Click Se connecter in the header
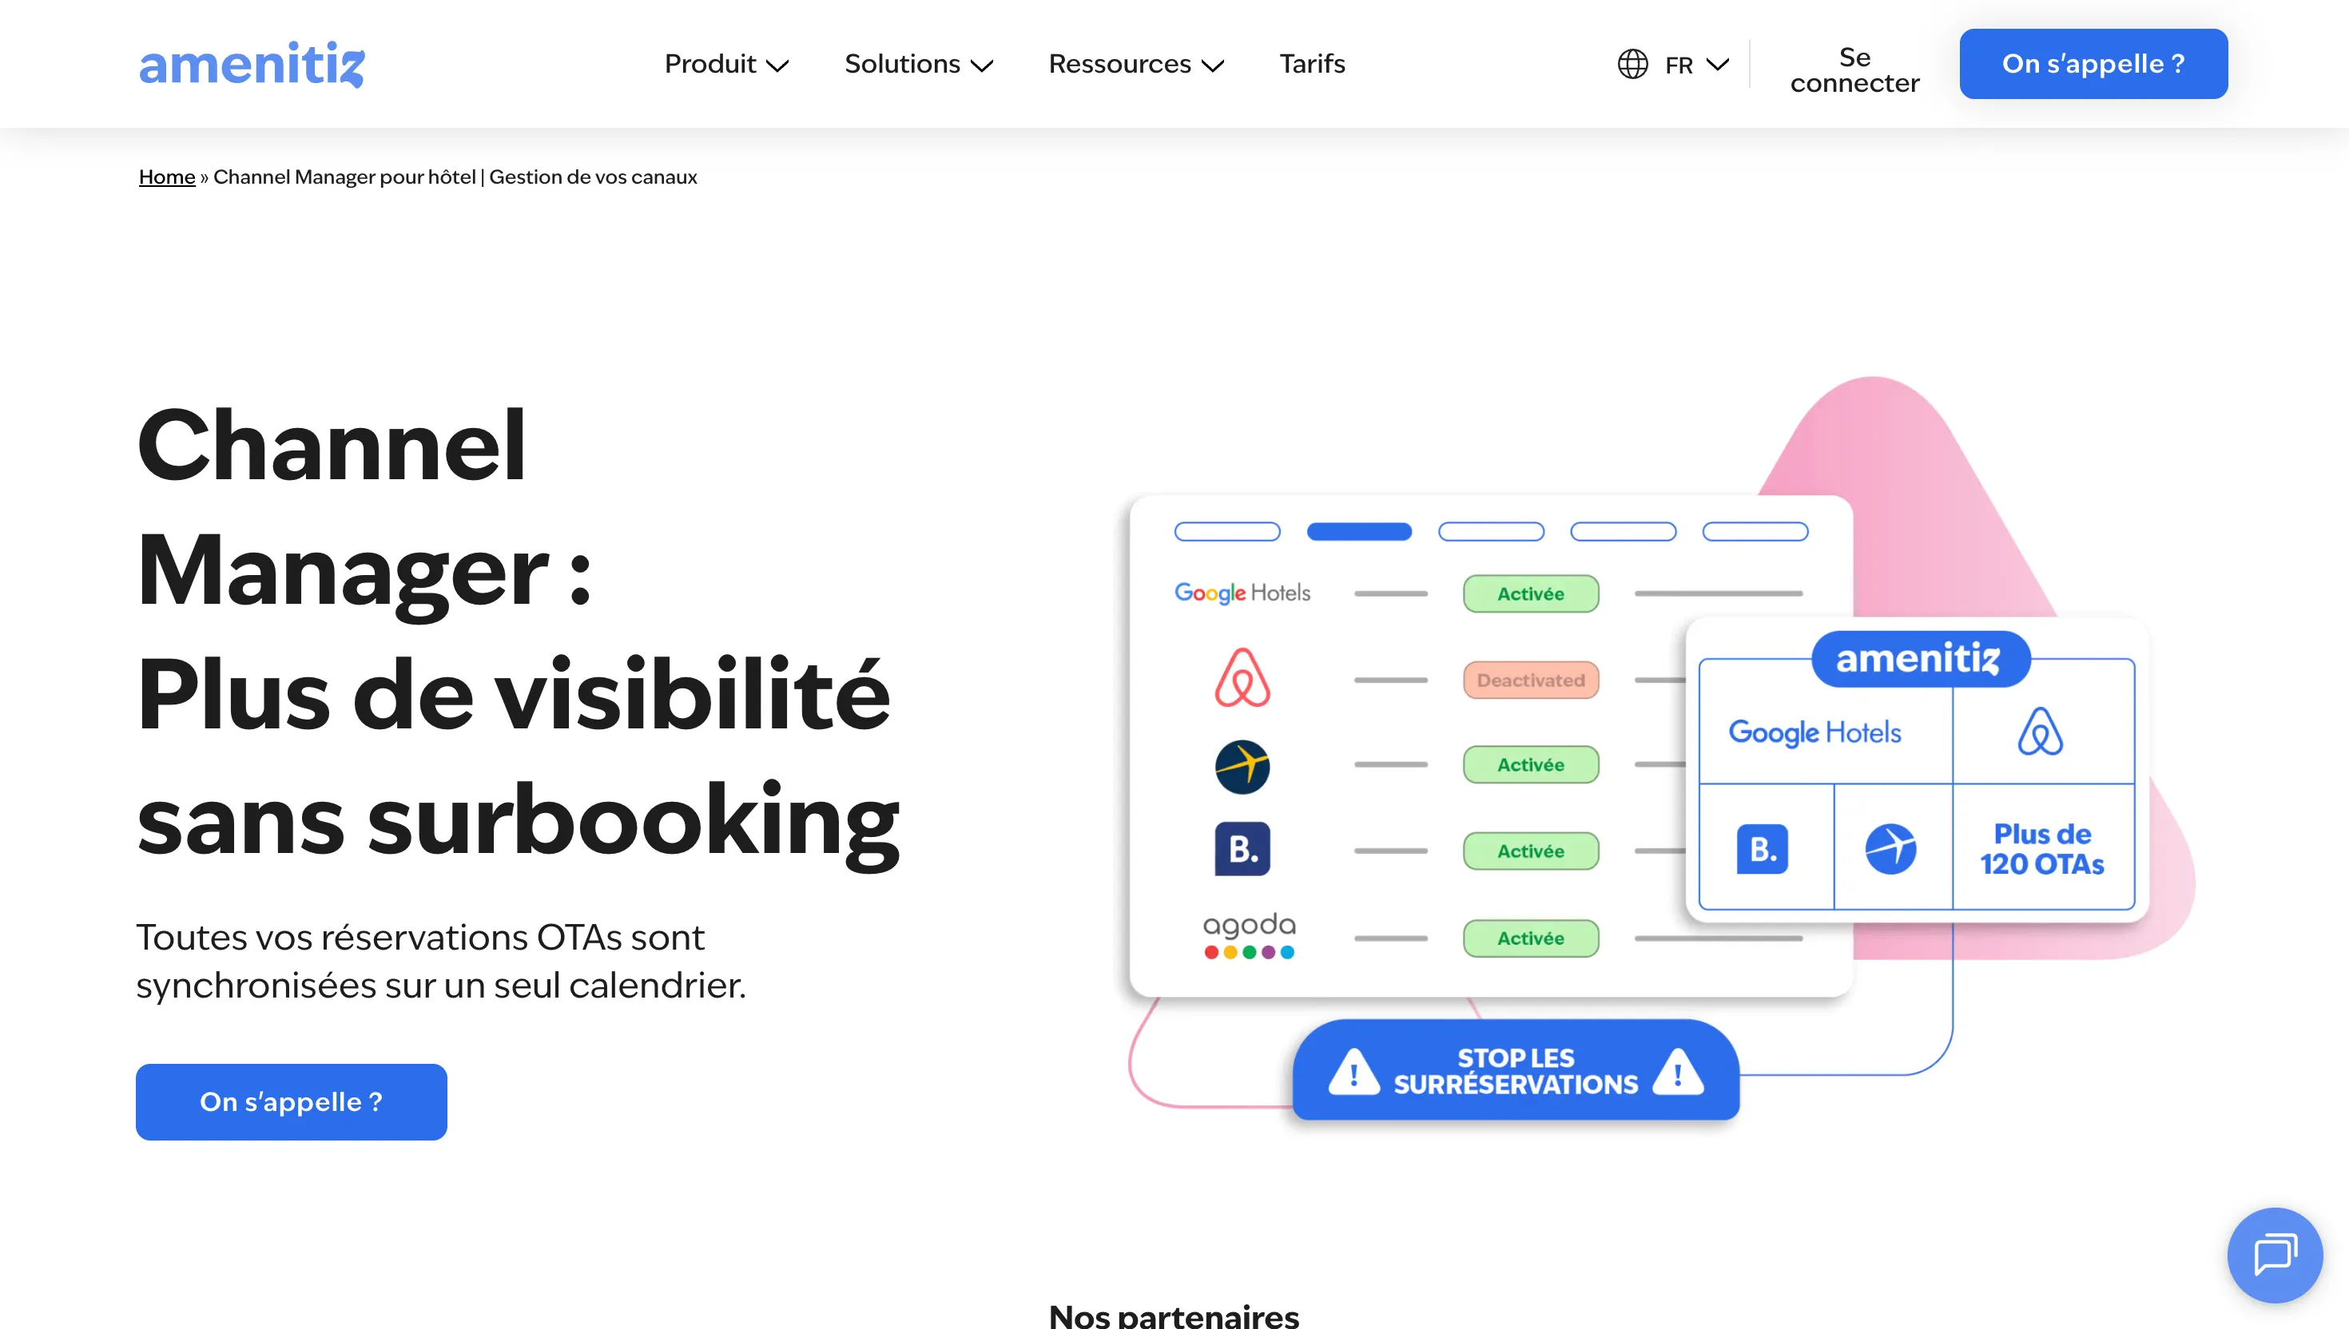The width and height of the screenshot is (2349, 1329). 1854,70
